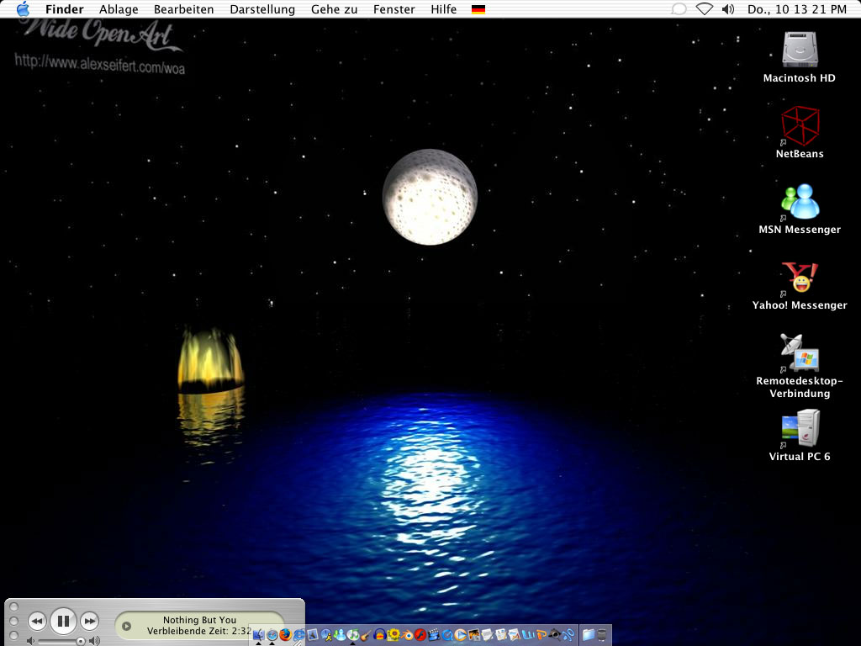Open the Gehe zu menu
Image resolution: width=861 pixels, height=646 pixels.
click(x=334, y=9)
